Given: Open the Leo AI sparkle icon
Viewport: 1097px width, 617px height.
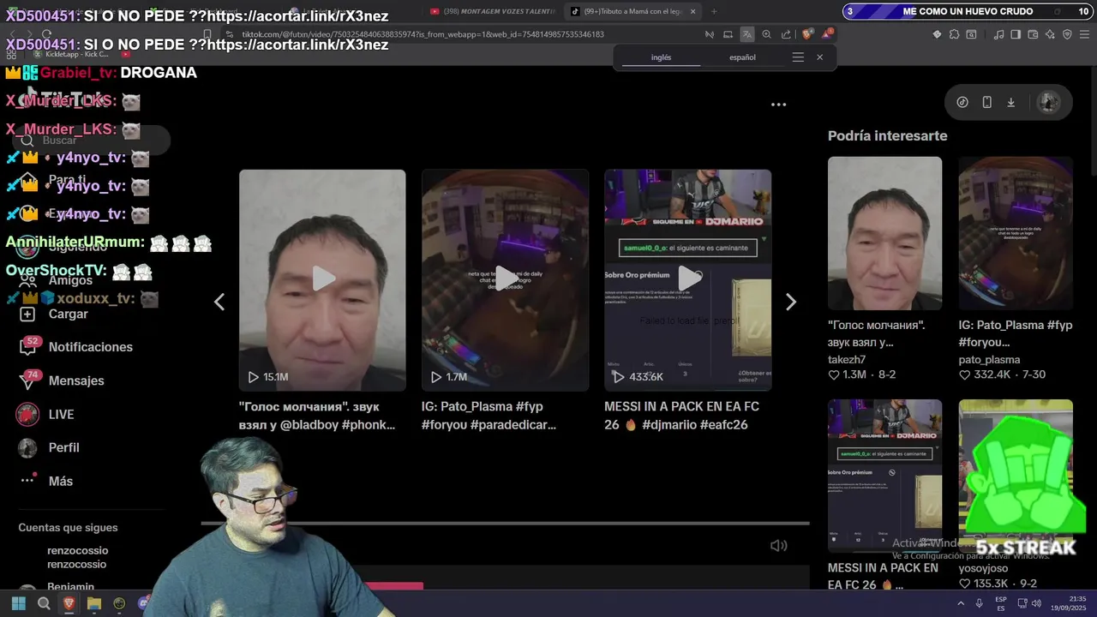Looking at the screenshot, I should (x=1051, y=34).
